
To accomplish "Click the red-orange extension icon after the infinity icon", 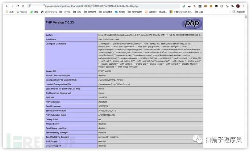I will 195,6.
